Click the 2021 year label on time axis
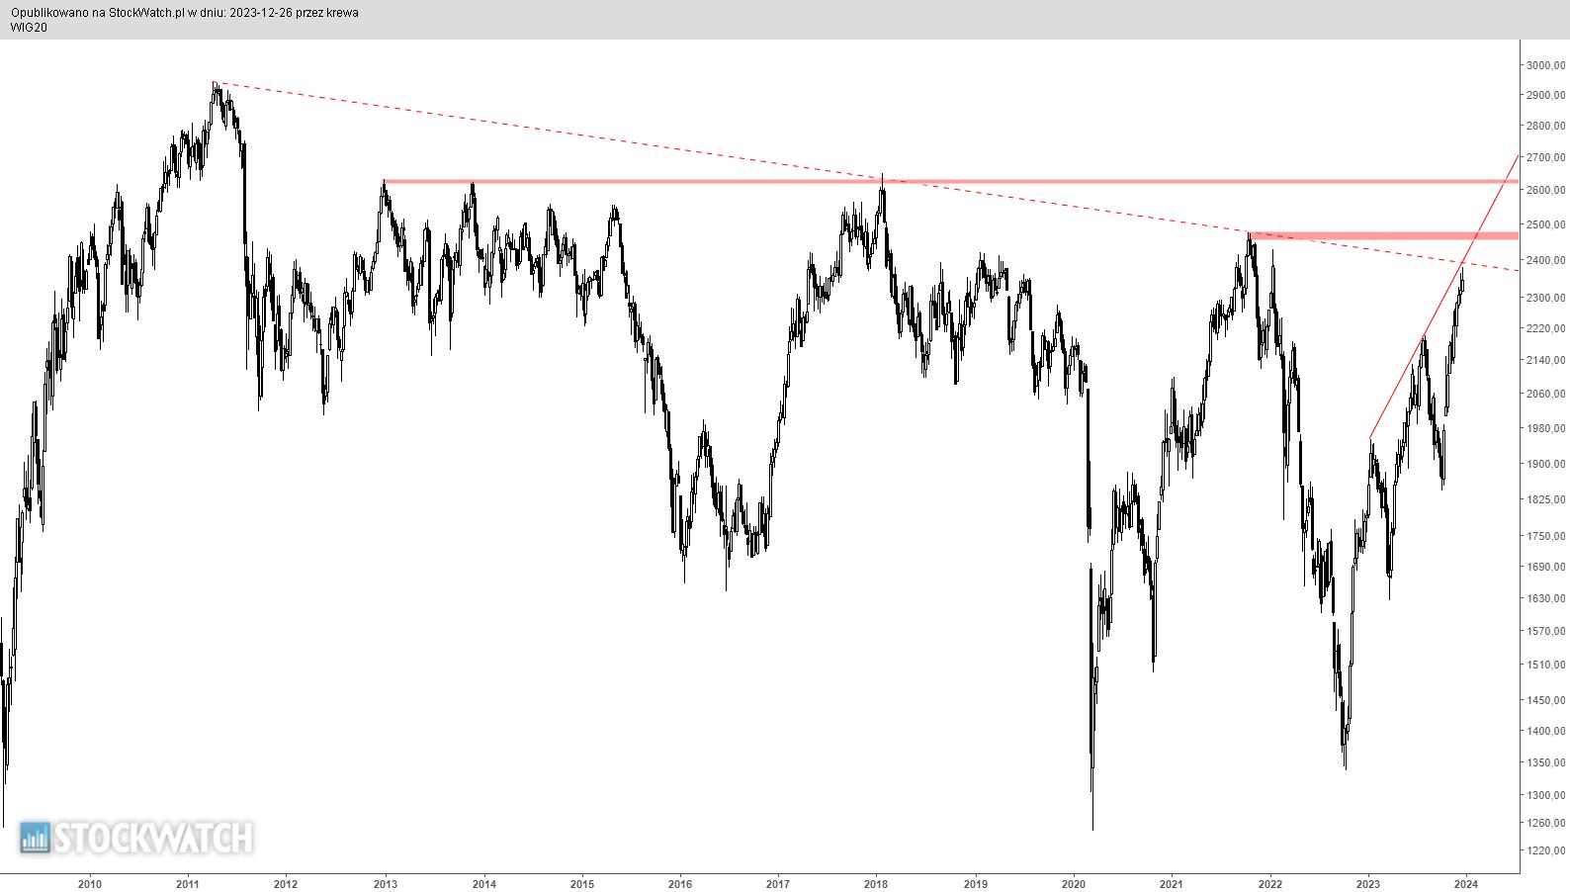The height and width of the screenshot is (892, 1570). click(1172, 884)
